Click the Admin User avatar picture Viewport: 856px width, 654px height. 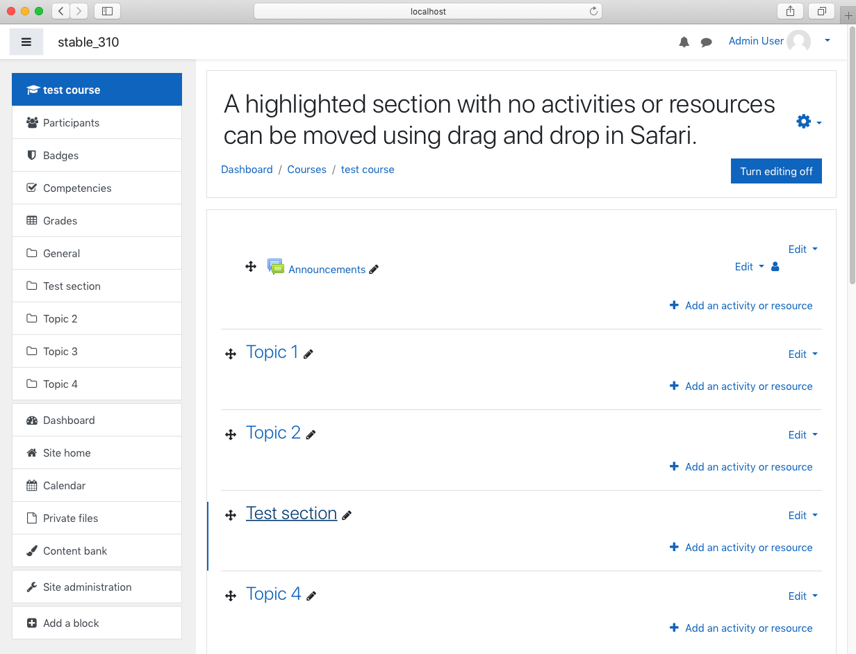click(798, 42)
